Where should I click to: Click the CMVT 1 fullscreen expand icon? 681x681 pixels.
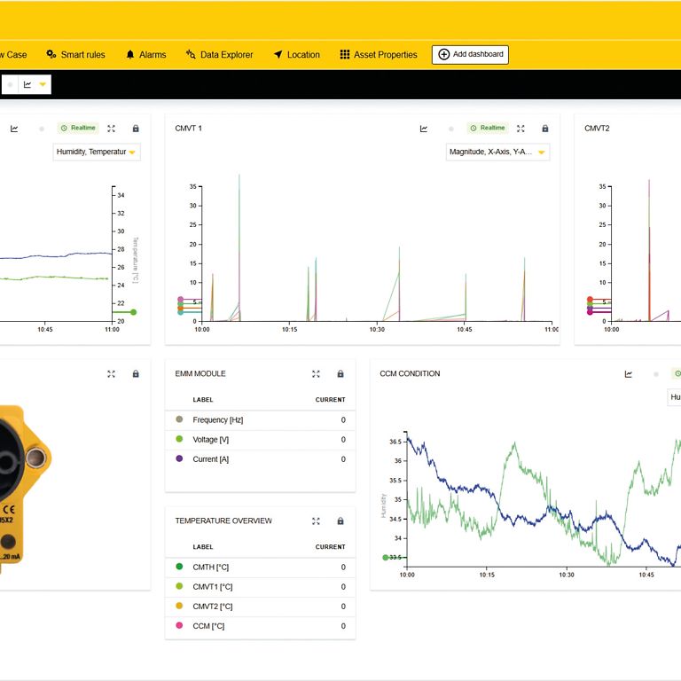point(521,129)
